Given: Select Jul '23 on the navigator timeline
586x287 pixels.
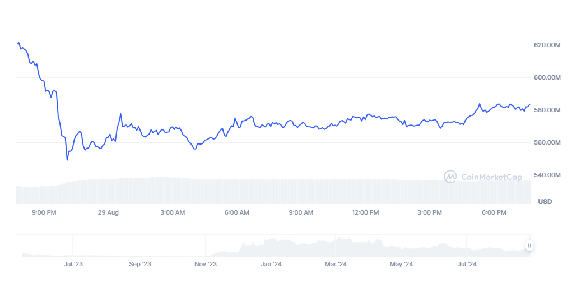Looking at the screenshot, I should coord(73,265).
